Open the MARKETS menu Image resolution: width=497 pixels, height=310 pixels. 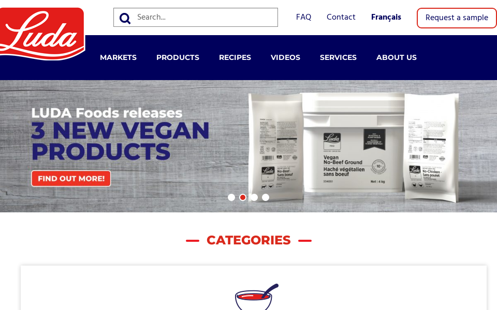click(118, 57)
